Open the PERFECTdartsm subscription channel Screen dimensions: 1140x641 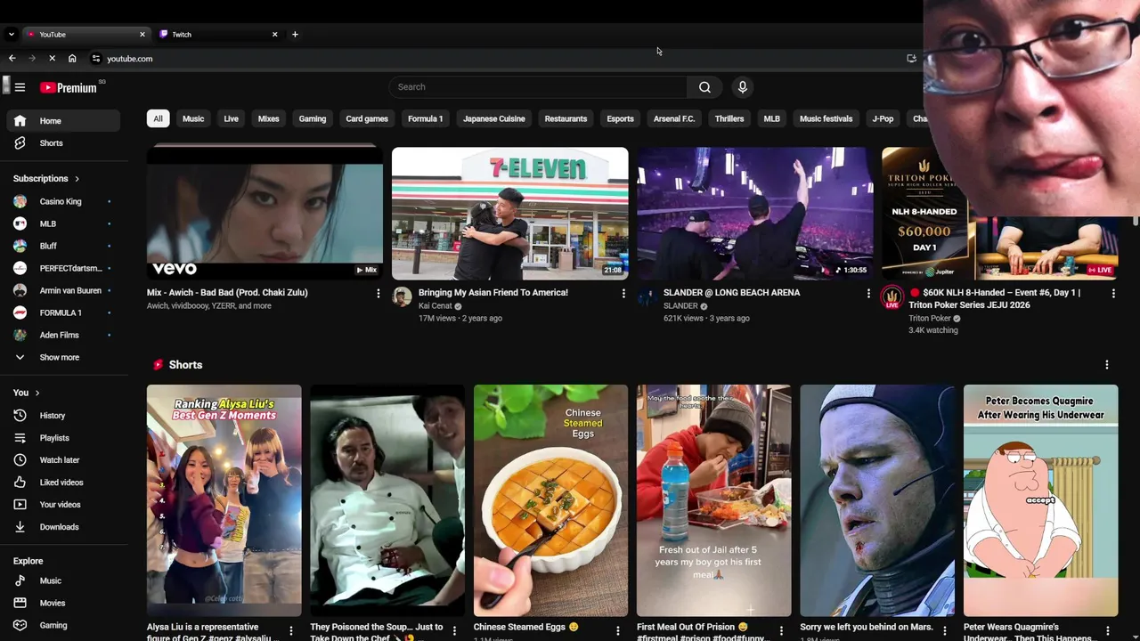63,268
